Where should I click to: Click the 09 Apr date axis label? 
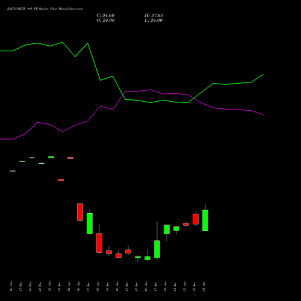pos(107,286)
